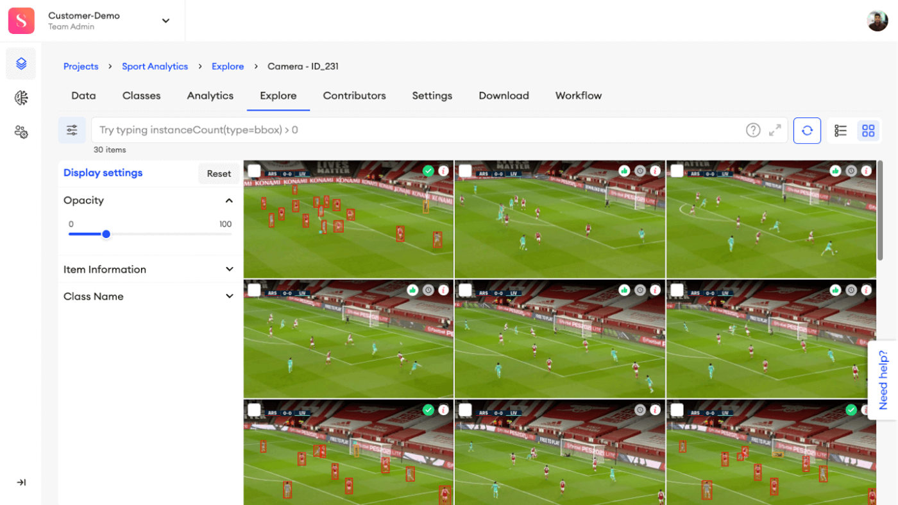Open the Customer-Demo team dropdown

(165, 21)
